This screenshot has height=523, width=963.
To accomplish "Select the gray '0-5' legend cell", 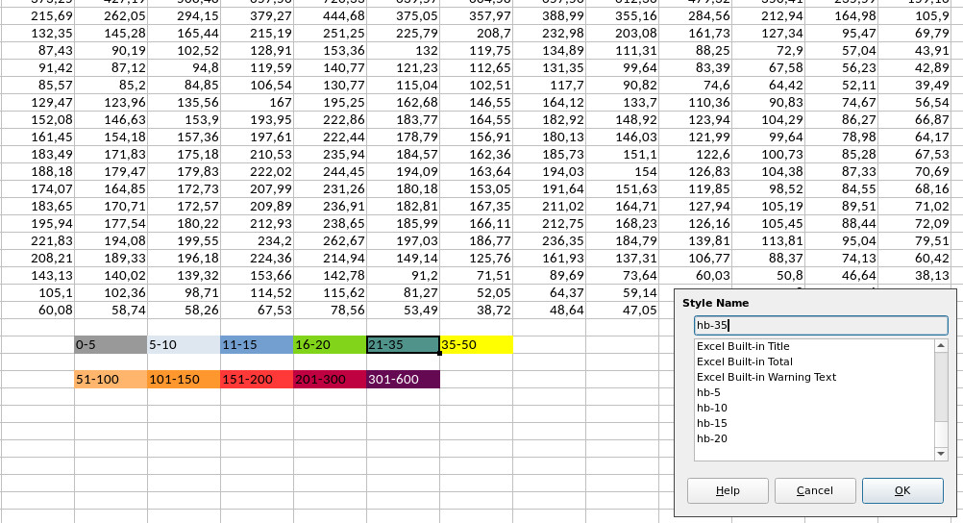I will coord(111,344).
